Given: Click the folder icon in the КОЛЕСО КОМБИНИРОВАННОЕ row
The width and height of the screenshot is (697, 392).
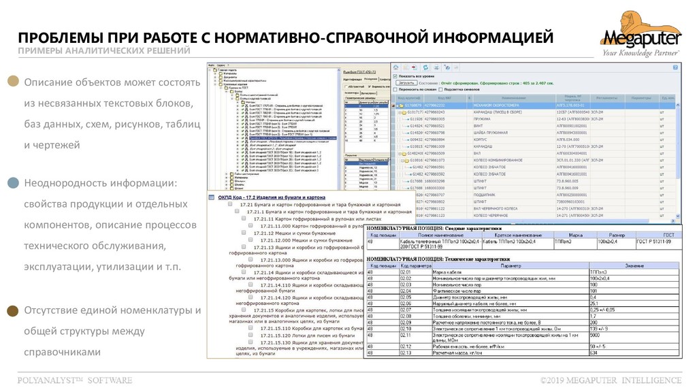Looking at the screenshot, I should (407, 161).
